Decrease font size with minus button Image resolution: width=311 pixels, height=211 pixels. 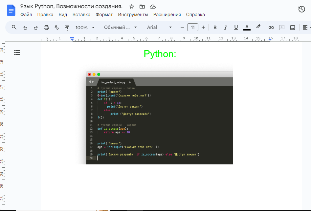tap(182, 27)
